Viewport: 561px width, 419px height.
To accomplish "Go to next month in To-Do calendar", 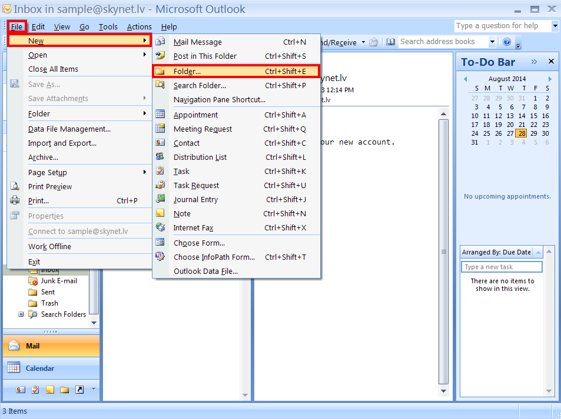I will click(x=550, y=79).
